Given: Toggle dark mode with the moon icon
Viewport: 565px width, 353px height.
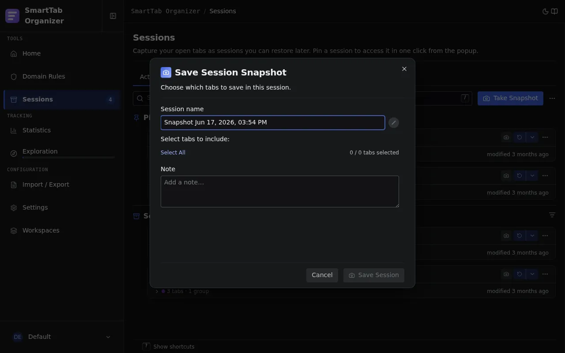Looking at the screenshot, I should point(545,11).
